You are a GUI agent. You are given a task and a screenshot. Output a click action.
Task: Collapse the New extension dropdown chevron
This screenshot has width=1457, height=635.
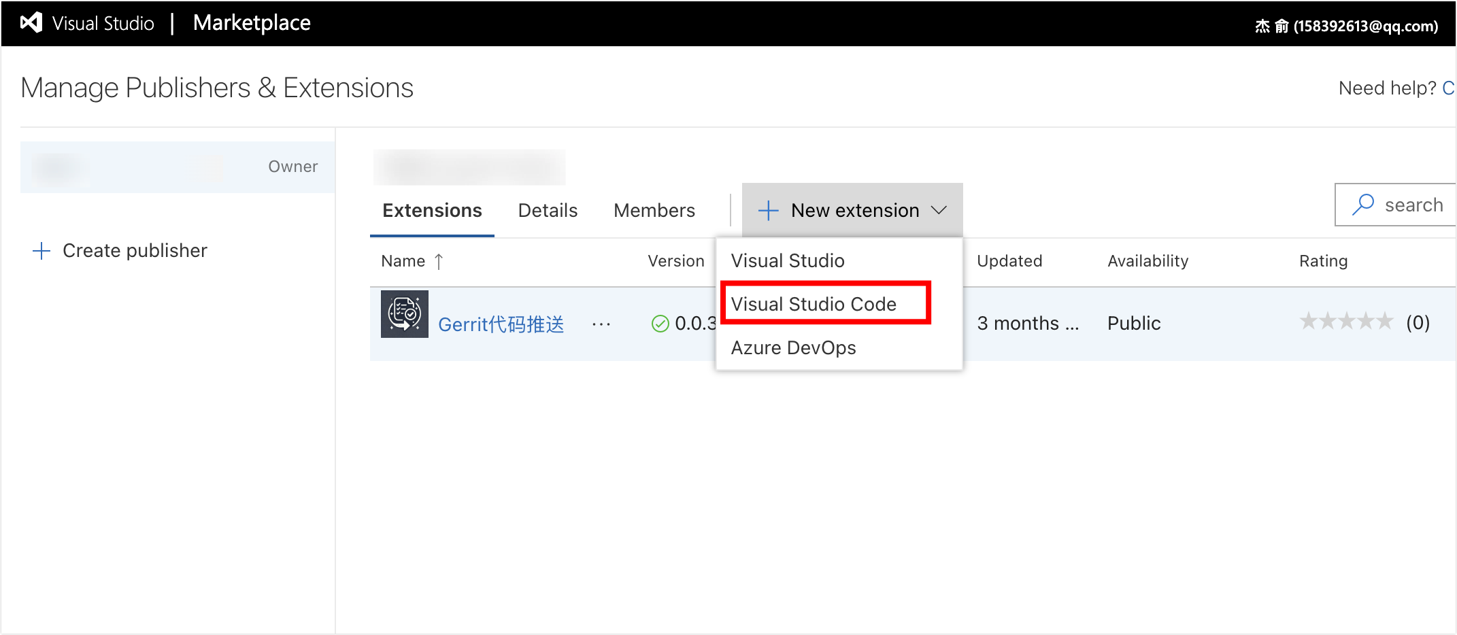point(939,211)
